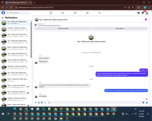Show hidden system tray icons
Viewport: 152px width, 121px height.
133,114
